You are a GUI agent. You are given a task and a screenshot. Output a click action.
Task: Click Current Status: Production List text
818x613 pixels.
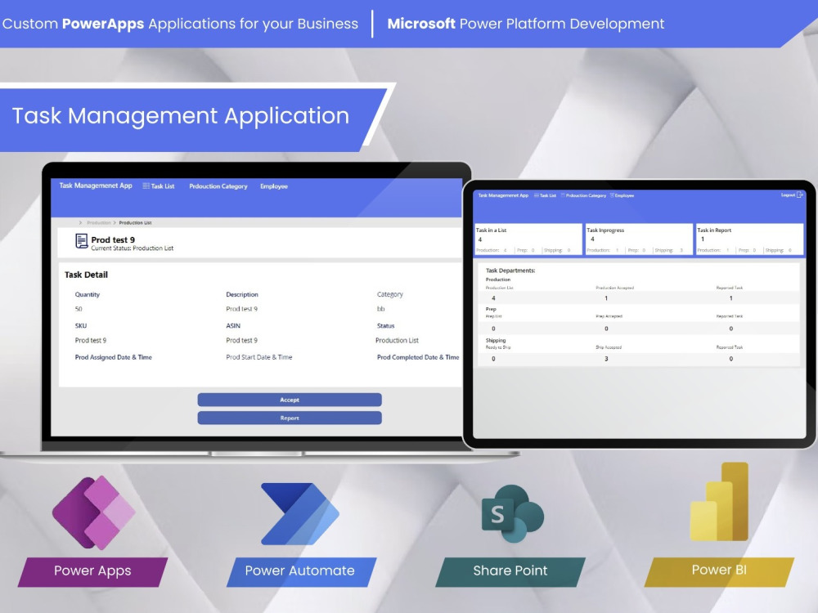pyautogui.click(x=132, y=248)
